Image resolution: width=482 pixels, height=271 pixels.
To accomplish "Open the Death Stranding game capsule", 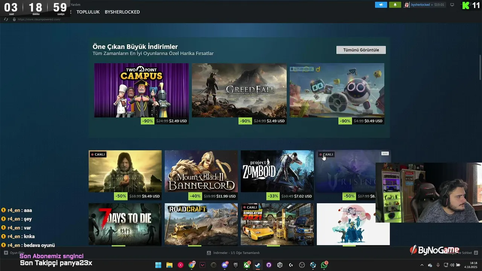I will pyautogui.click(x=125, y=175).
